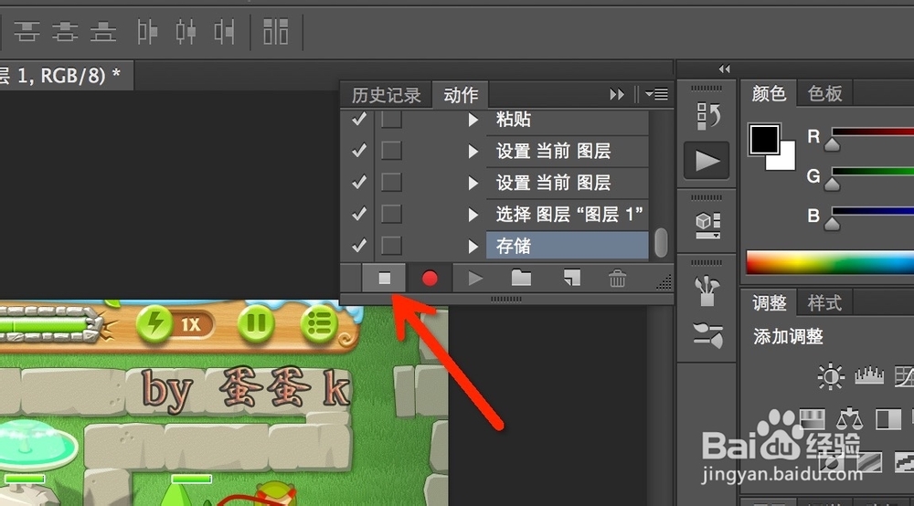Create a new action
Viewport: 914px width, 506px height.
572,278
